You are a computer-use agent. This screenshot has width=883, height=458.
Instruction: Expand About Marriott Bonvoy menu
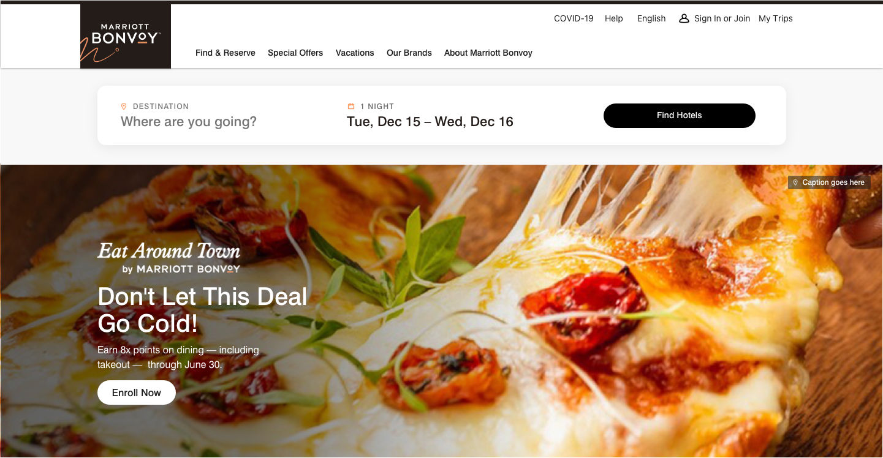(488, 53)
